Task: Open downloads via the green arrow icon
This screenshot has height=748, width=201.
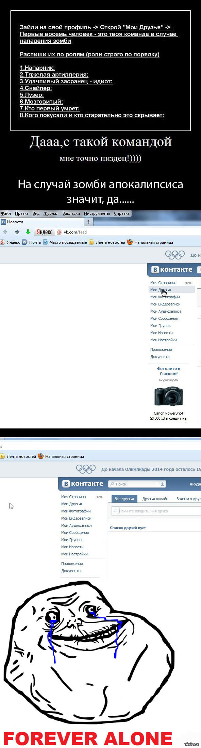Action: (28, 232)
